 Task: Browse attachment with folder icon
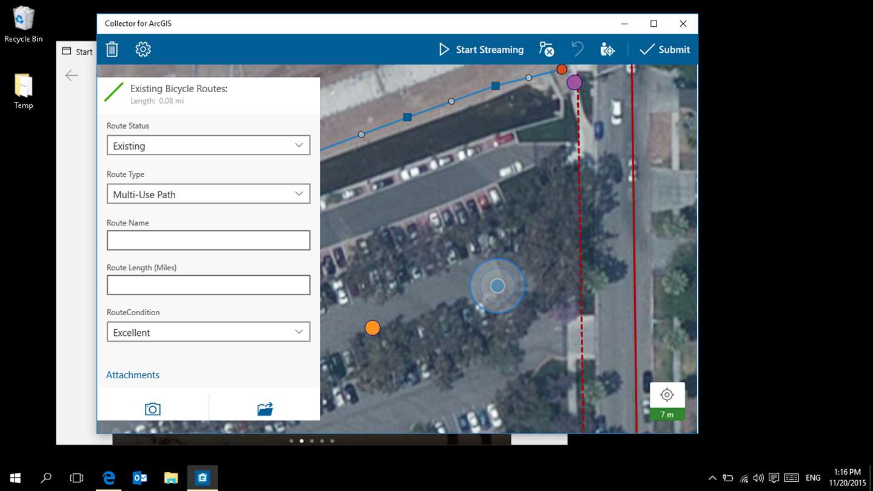pos(265,409)
